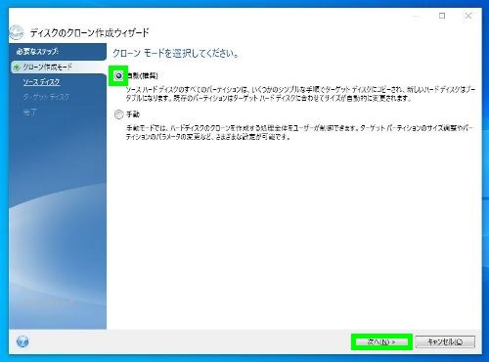Minimize the clone wizard window
Viewport: 489px width, 362px height.
point(416,16)
